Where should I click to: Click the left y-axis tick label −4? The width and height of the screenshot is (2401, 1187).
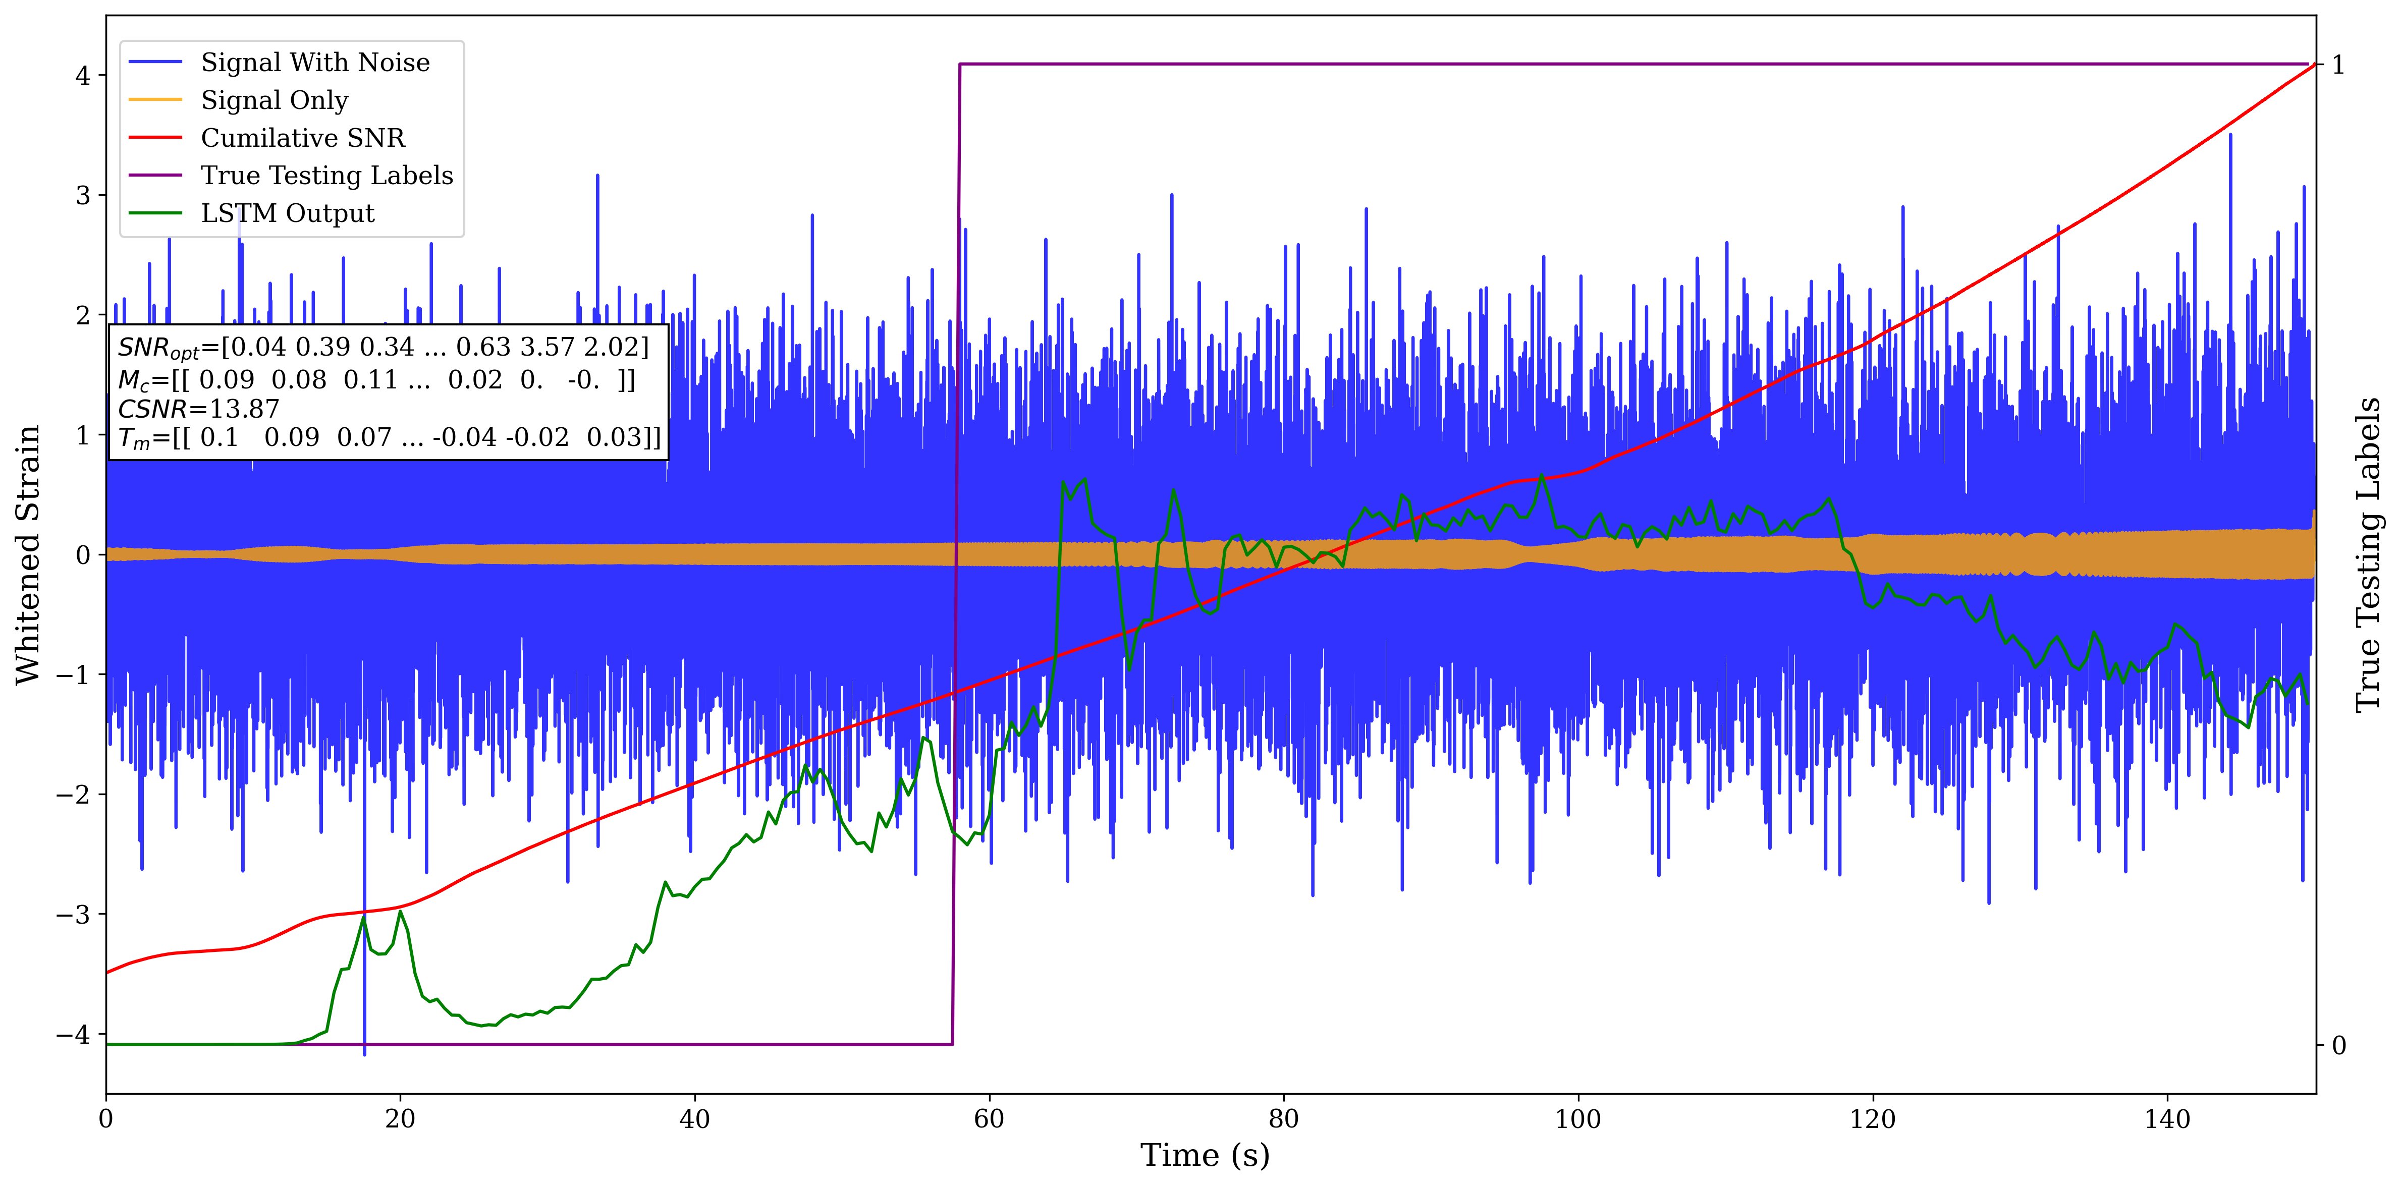click(x=73, y=1034)
